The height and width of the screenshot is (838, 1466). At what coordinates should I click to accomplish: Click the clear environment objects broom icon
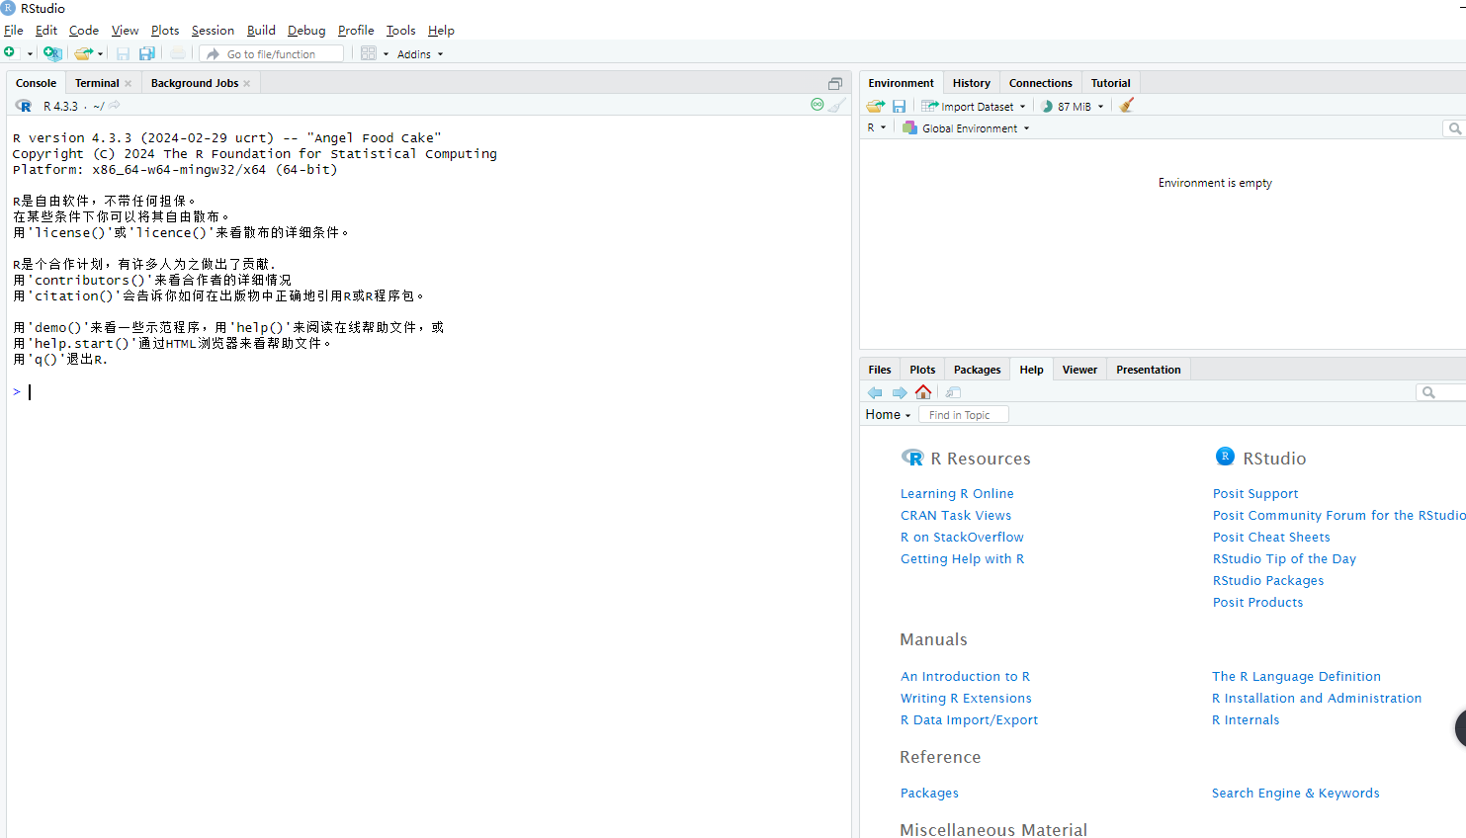(1127, 105)
